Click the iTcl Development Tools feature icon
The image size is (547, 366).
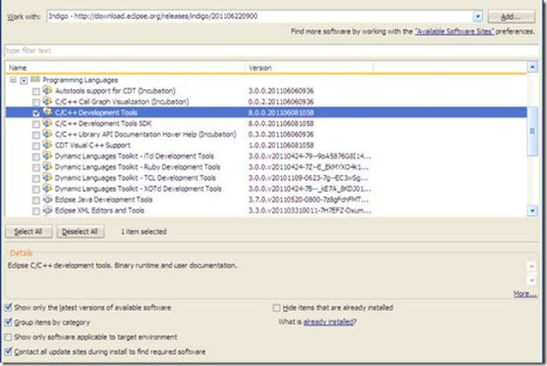tap(47, 156)
